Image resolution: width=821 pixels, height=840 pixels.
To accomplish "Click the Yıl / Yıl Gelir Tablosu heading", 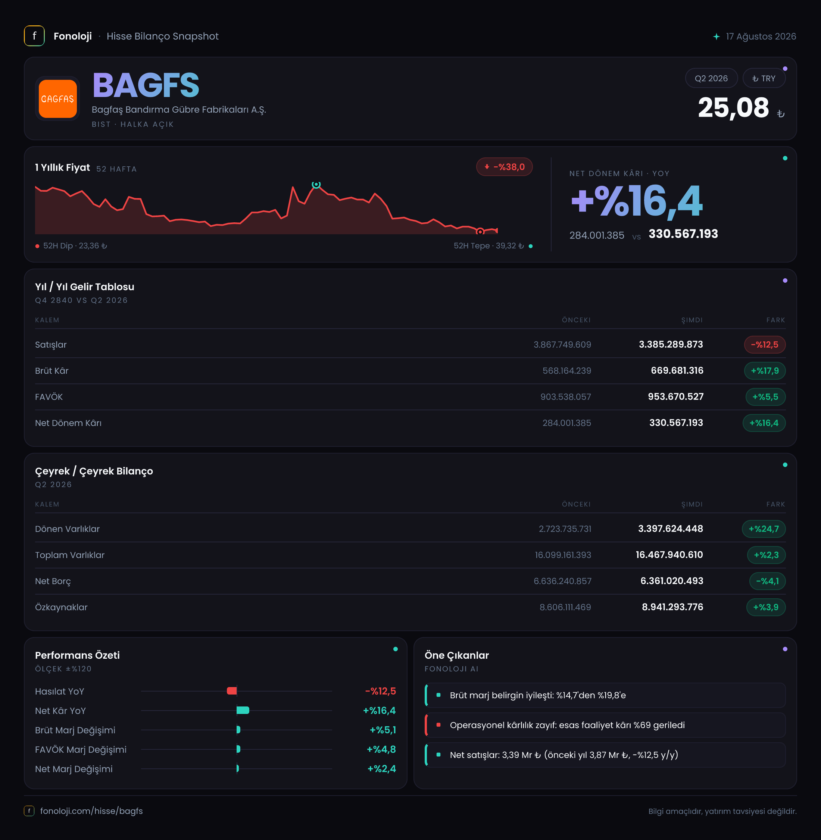I will (84, 286).
